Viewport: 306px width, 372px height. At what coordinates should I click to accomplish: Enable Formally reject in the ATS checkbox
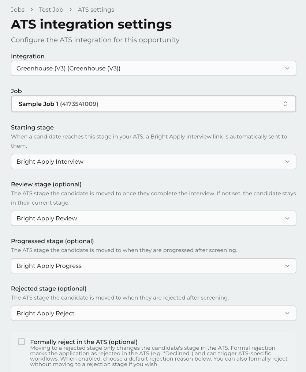pyautogui.click(x=22, y=342)
